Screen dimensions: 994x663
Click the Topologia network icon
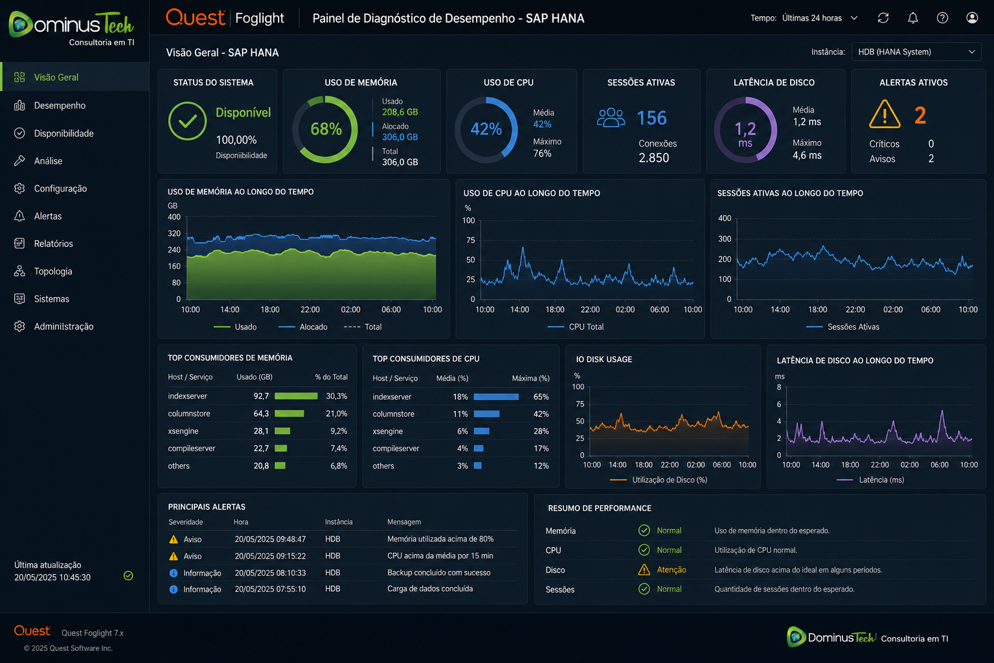pyautogui.click(x=19, y=271)
